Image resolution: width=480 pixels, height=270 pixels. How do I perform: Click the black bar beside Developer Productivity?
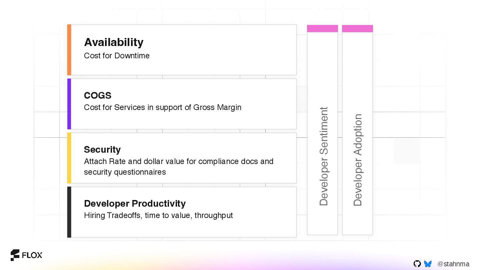(x=69, y=212)
